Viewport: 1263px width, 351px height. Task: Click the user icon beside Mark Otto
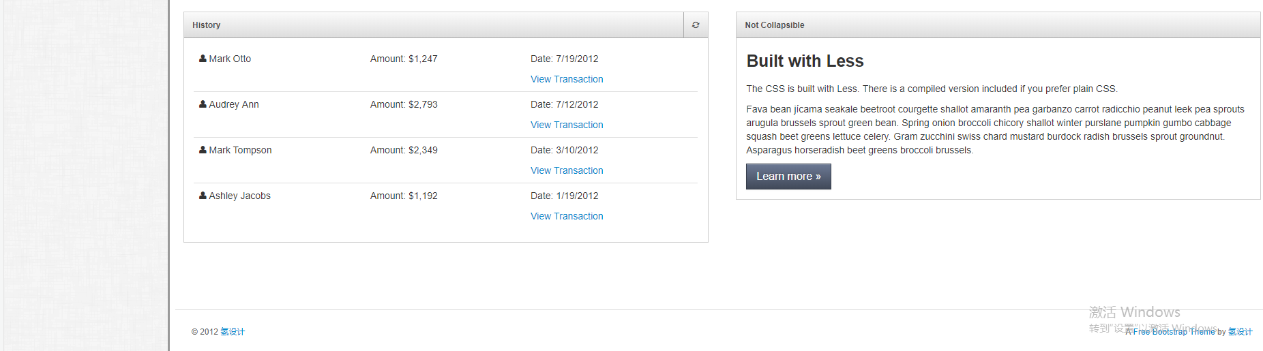tap(203, 59)
